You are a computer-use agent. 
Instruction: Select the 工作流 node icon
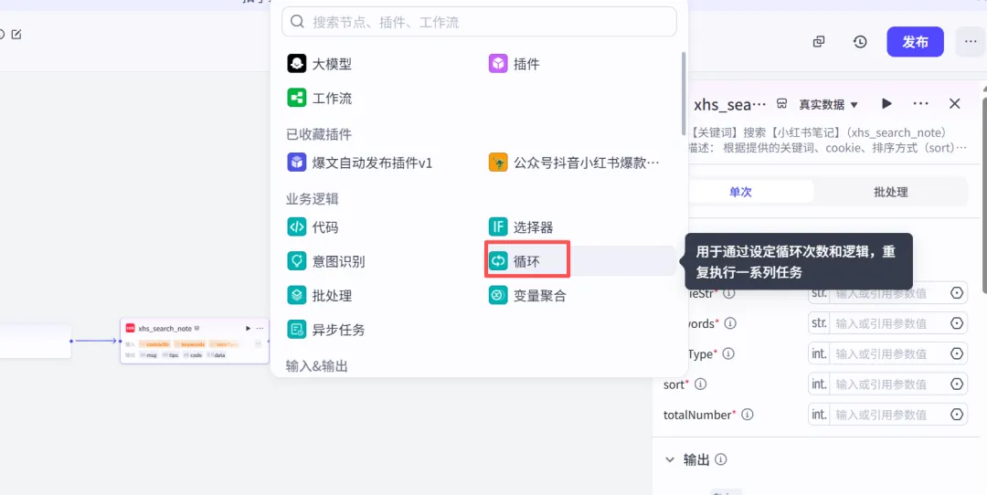(296, 98)
